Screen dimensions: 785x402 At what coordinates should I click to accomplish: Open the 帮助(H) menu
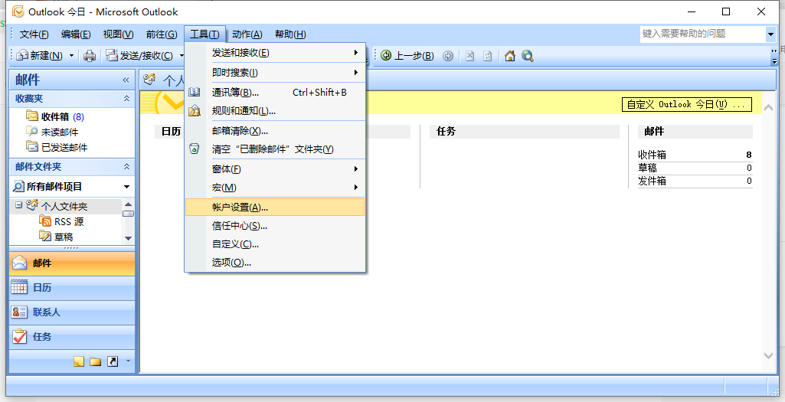tap(290, 34)
